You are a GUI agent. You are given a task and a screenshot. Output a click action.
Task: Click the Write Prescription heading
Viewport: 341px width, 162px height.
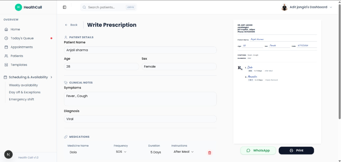[x=112, y=25]
